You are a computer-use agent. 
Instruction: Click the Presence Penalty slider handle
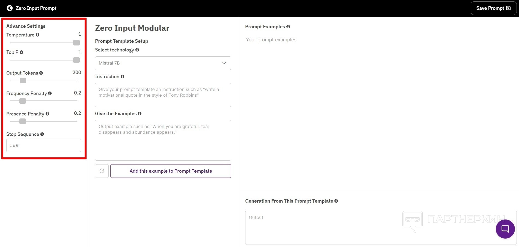pos(23,121)
